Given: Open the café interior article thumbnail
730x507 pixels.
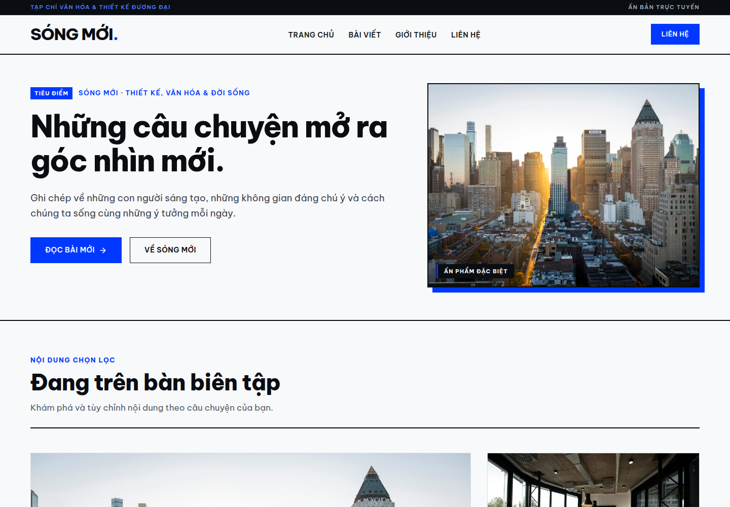Looking at the screenshot, I should click(x=593, y=480).
